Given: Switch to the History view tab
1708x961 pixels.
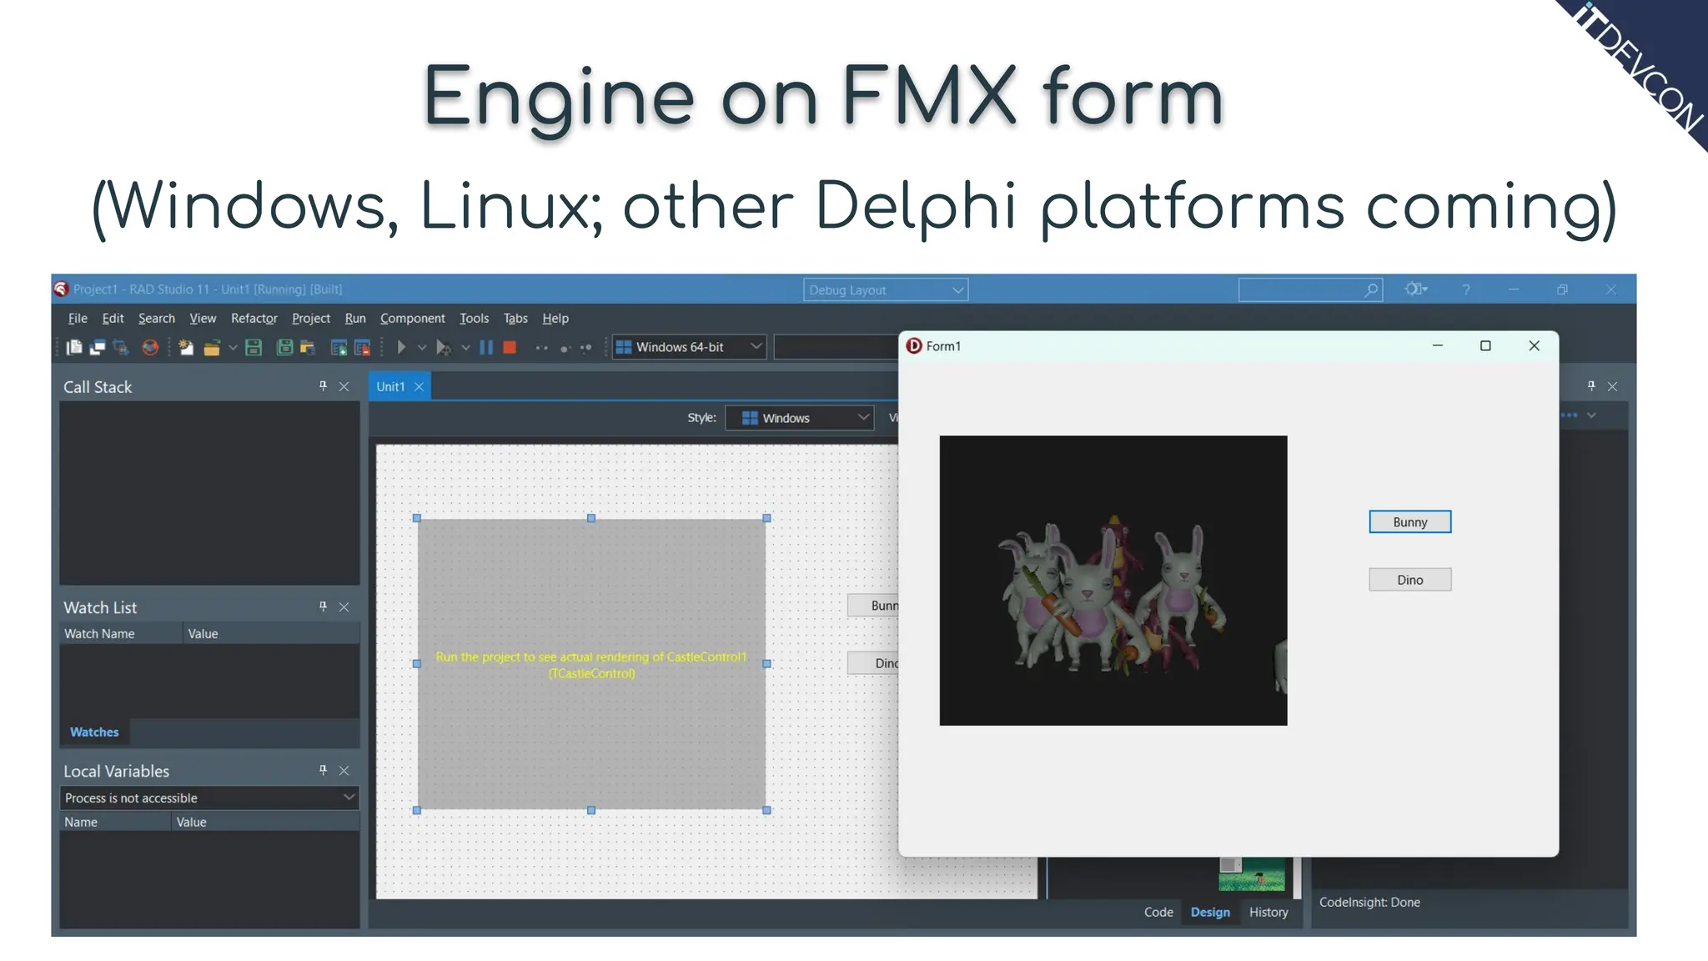Looking at the screenshot, I should coord(1268,912).
